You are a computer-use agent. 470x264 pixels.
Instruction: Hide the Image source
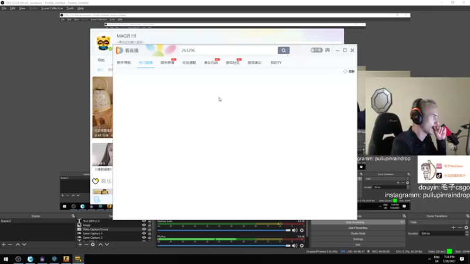[144, 225]
